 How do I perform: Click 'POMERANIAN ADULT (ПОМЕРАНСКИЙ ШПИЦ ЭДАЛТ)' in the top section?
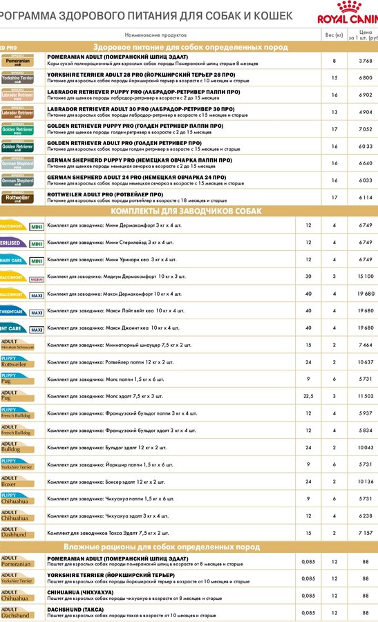pyautogui.click(x=117, y=57)
